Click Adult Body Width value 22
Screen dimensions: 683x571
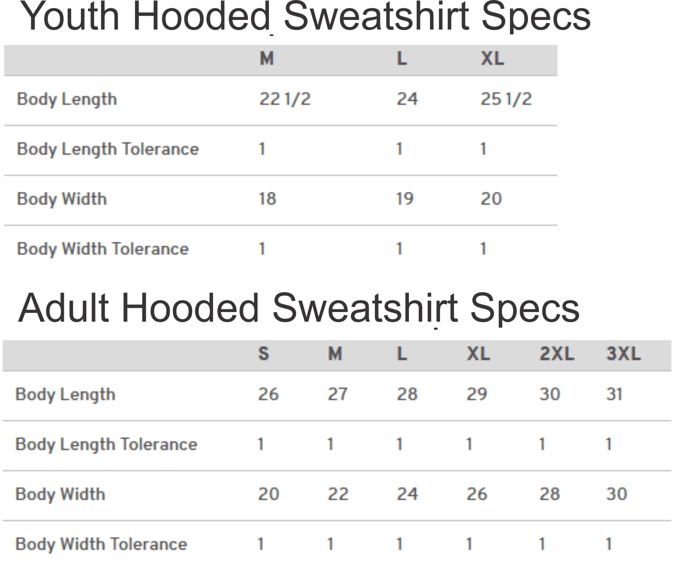[x=338, y=494]
